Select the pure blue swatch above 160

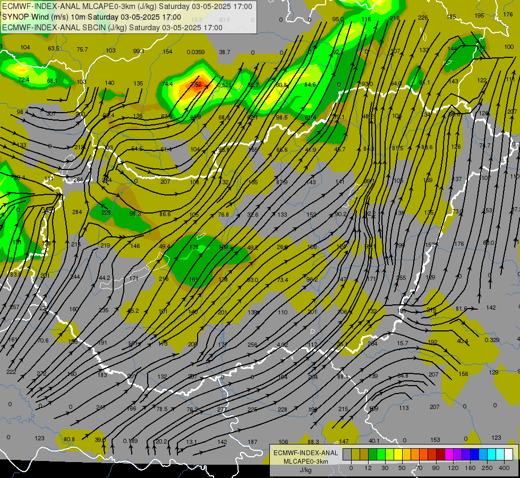[x=474, y=455]
